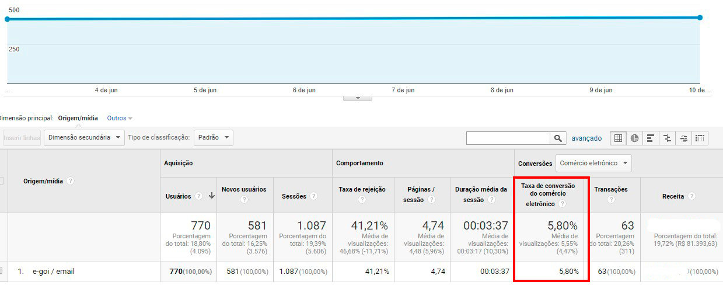Open help icon for Duração média da sessão
This screenshot has height=285, width=723.
pyautogui.click(x=491, y=200)
